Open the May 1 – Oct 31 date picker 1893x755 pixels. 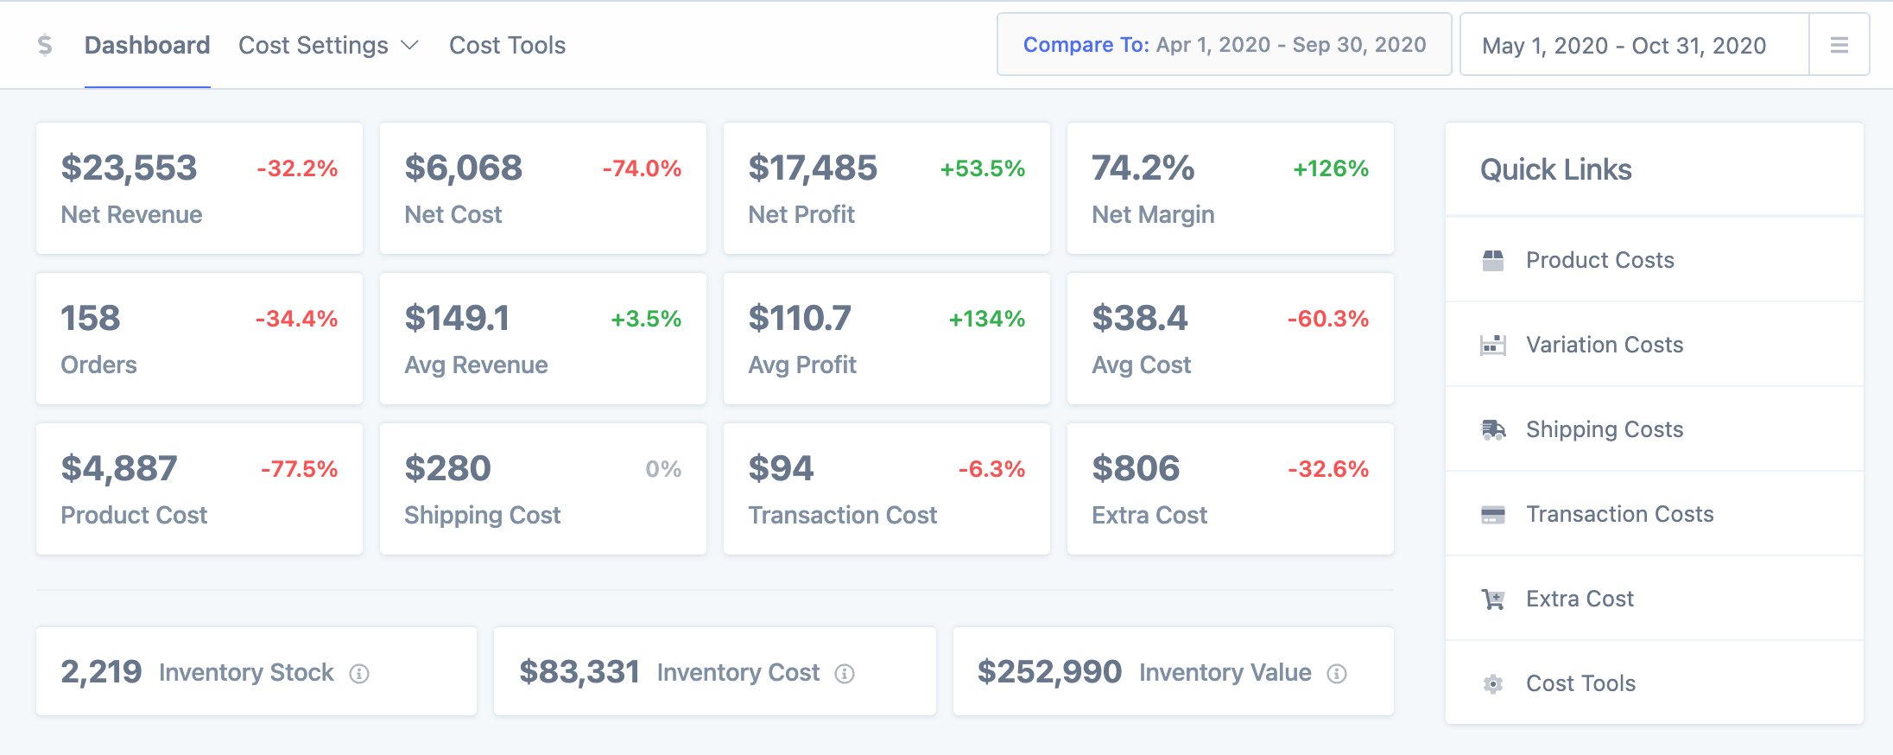pos(1624,45)
